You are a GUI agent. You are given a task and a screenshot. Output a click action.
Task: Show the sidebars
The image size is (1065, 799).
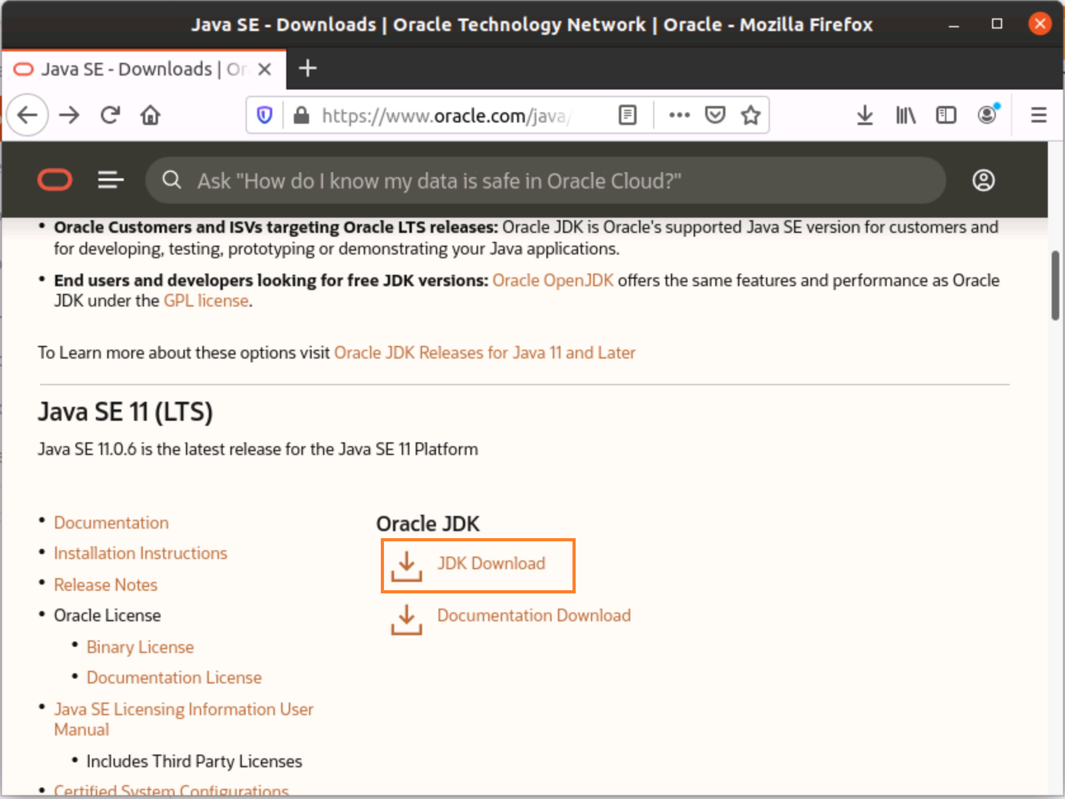pos(946,115)
